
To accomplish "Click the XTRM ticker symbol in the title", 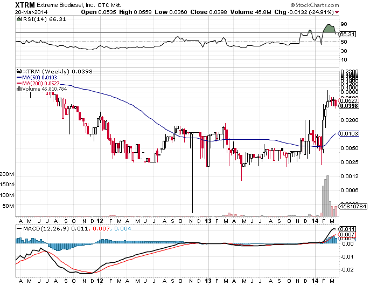I will [x=25, y=5].
